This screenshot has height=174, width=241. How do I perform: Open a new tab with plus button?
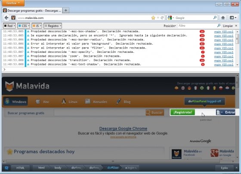pyautogui.click(x=66, y=10)
